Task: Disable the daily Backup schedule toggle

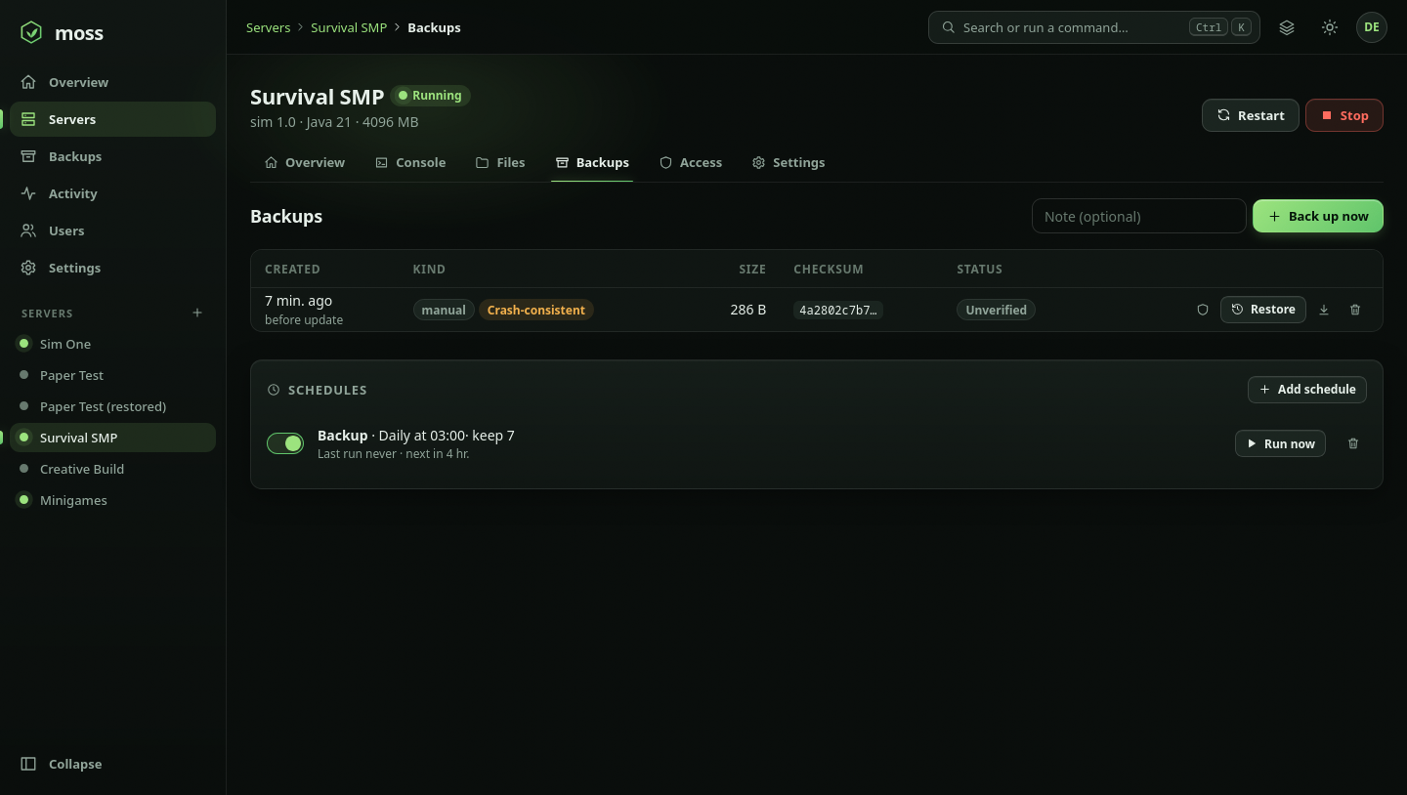Action: 285,443
